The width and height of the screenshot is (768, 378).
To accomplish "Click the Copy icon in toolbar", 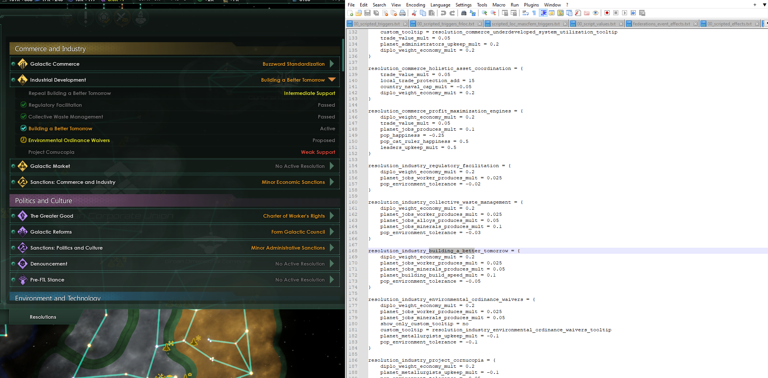I will [x=423, y=13].
